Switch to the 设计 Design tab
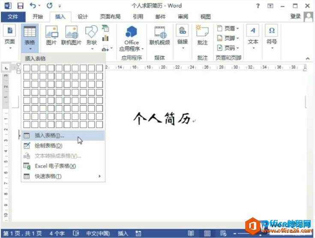 coord(83,17)
